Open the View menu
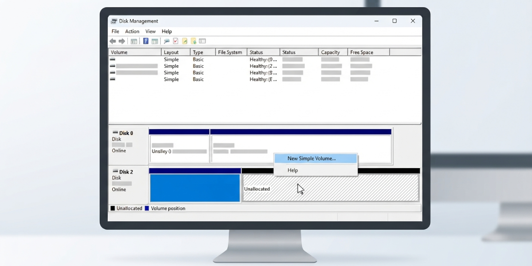This screenshot has height=266, width=532. point(150,31)
